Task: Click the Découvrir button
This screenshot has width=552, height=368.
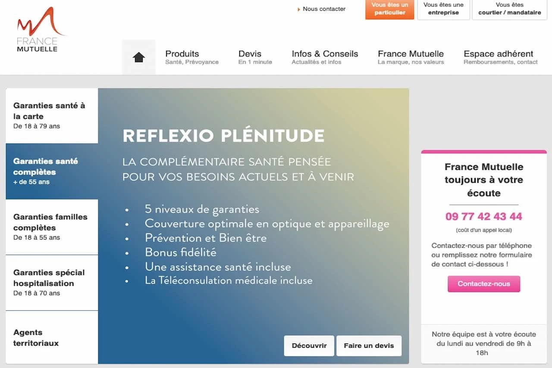Action: pyautogui.click(x=309, y=346)
